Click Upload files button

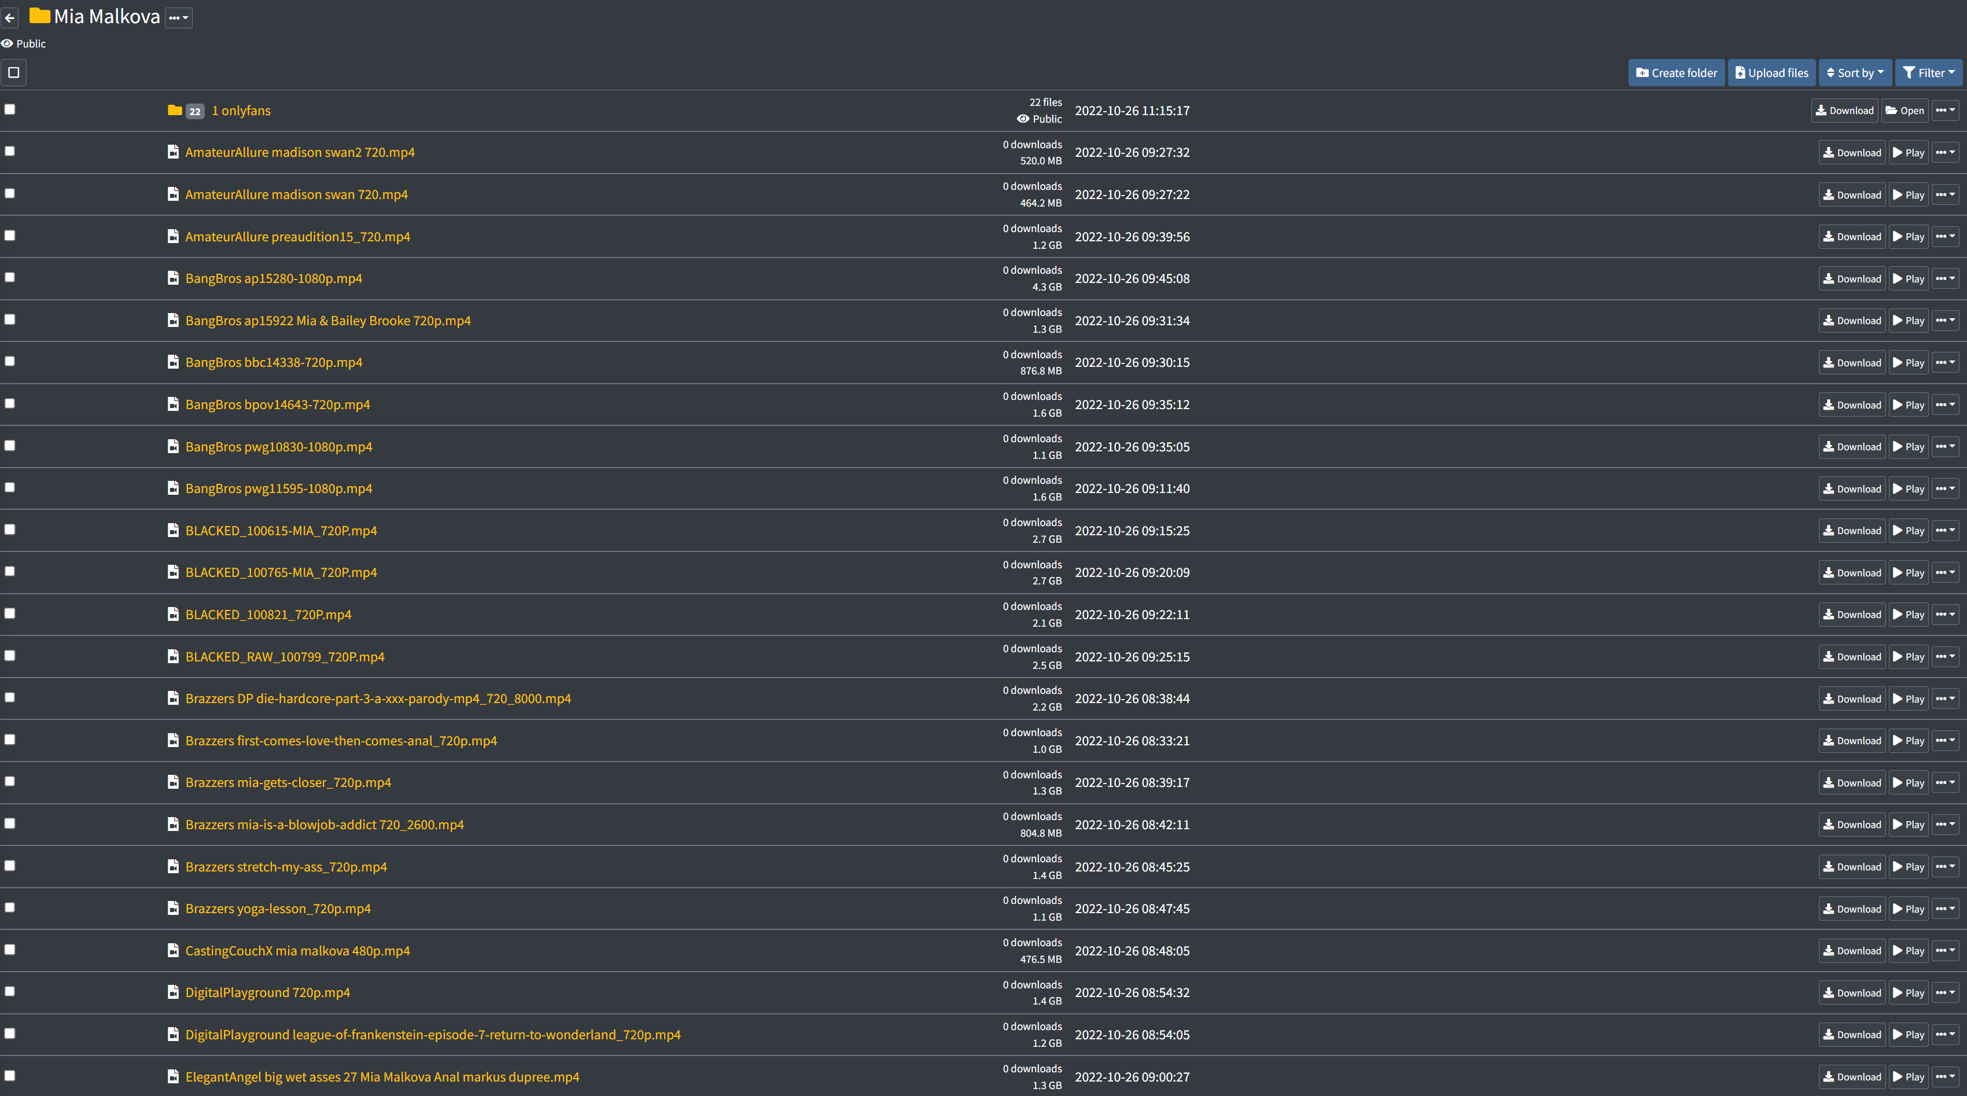point(1771,73)
